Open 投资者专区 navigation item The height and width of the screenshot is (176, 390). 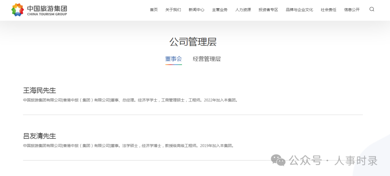(268, 10)
